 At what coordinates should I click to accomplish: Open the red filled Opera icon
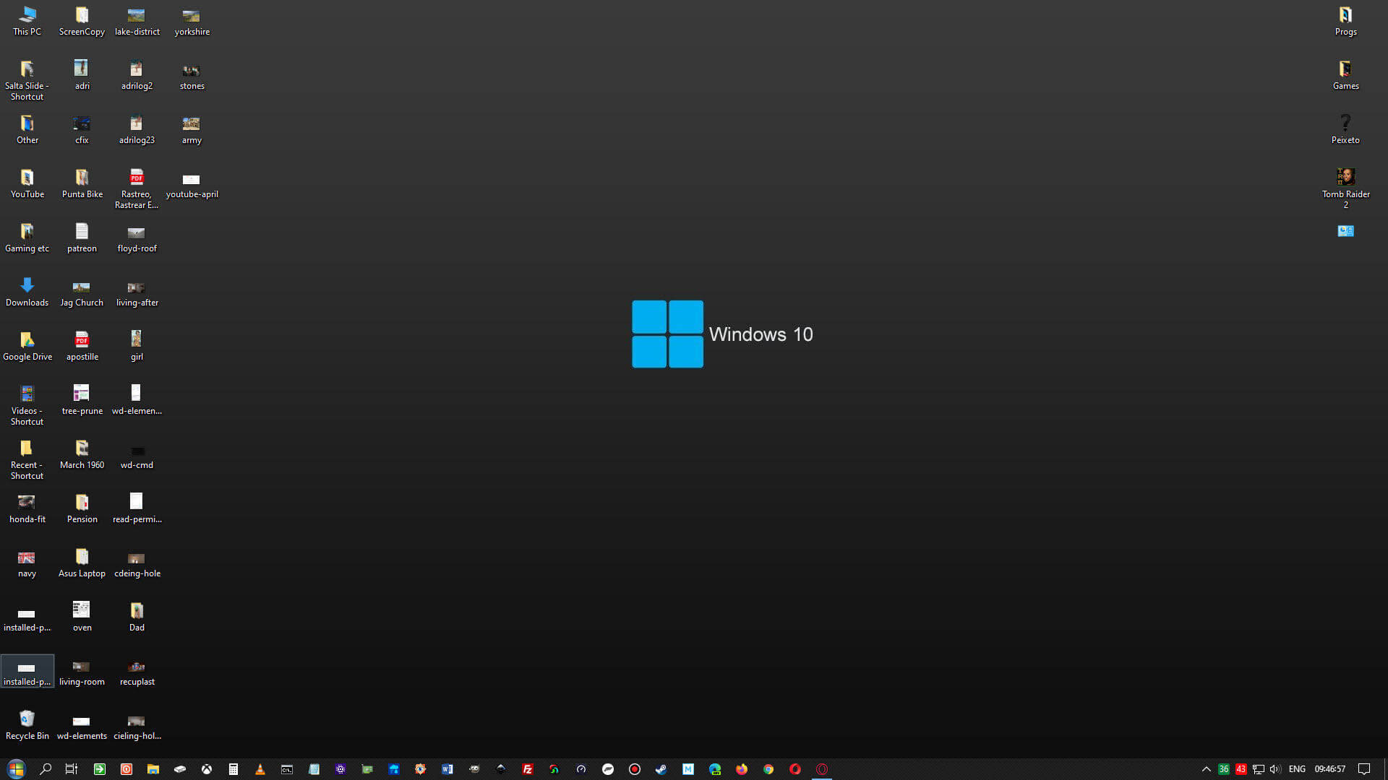795,769
